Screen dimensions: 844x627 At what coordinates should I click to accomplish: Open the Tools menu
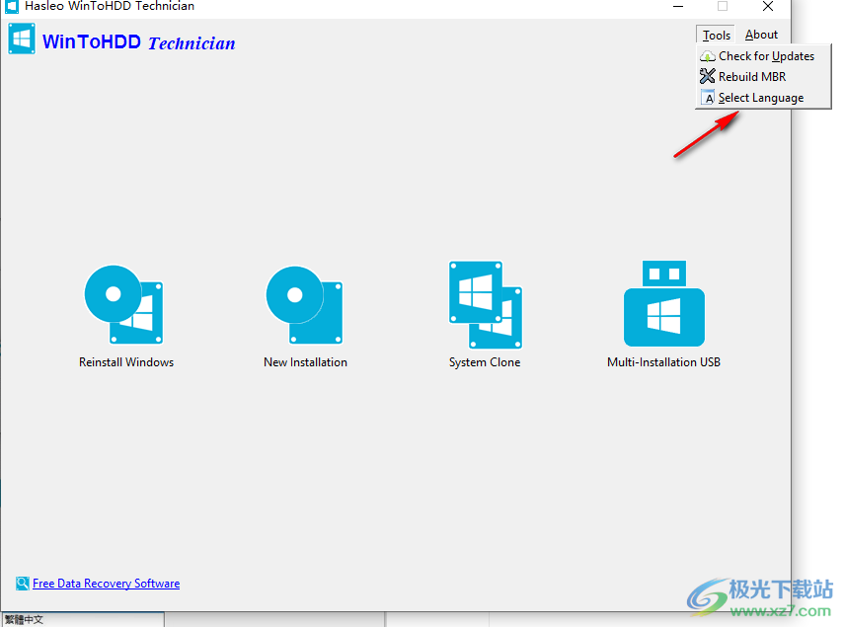point(716,35)
